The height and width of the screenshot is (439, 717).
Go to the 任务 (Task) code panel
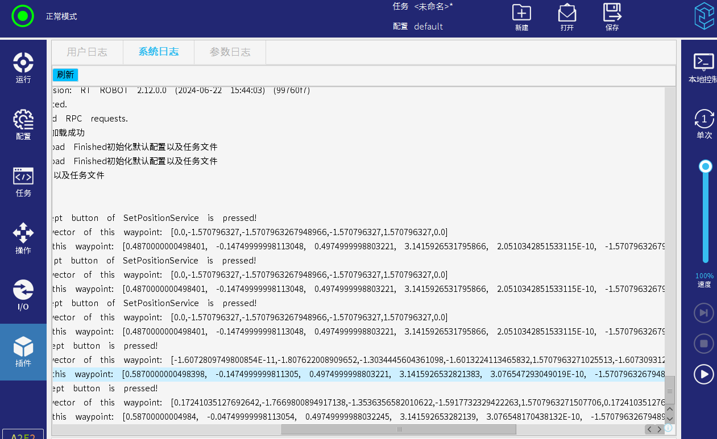pos(23,182)
